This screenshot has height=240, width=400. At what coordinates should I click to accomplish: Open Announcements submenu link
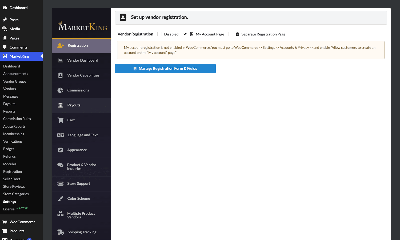15,74
